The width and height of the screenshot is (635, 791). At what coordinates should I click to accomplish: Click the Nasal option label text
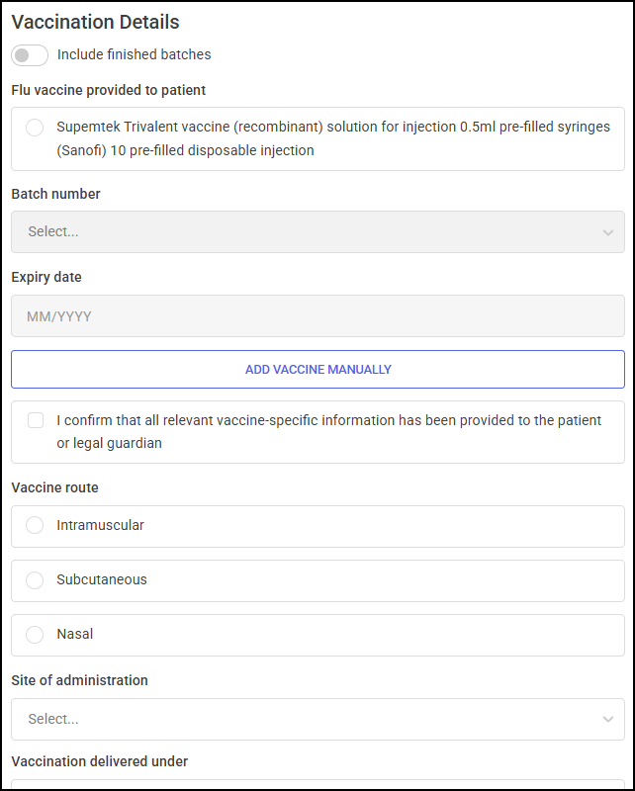pos(75,634)
